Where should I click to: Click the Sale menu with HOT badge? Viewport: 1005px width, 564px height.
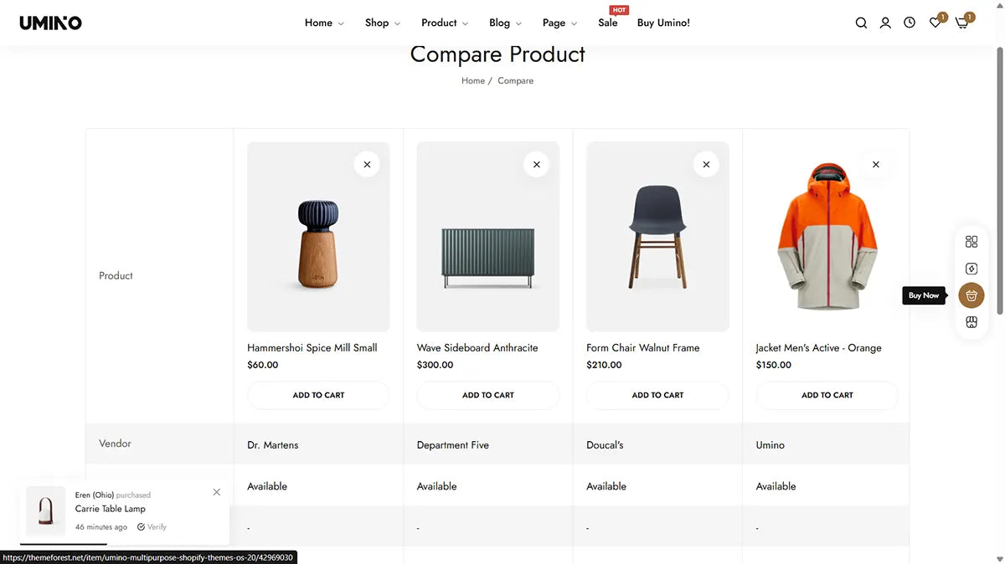pyautogui.click(x=608, y=23)
